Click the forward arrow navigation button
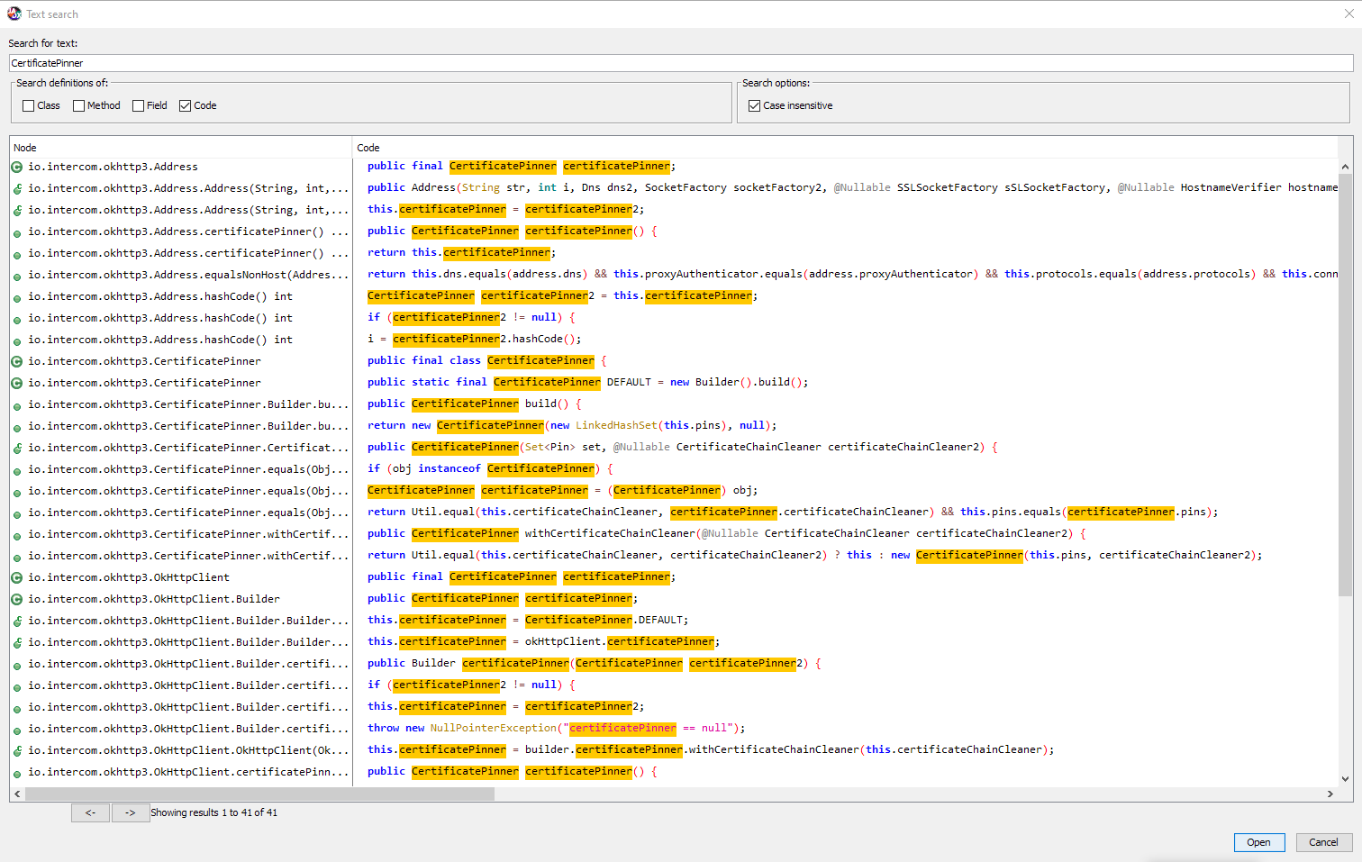This screenshot has width=1362, height=862. tap(131, 812)
